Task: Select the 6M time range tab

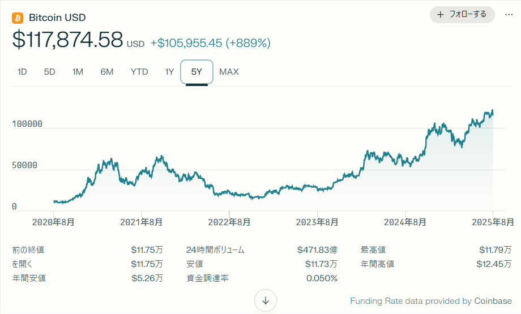Action: (x=107, y=72)
